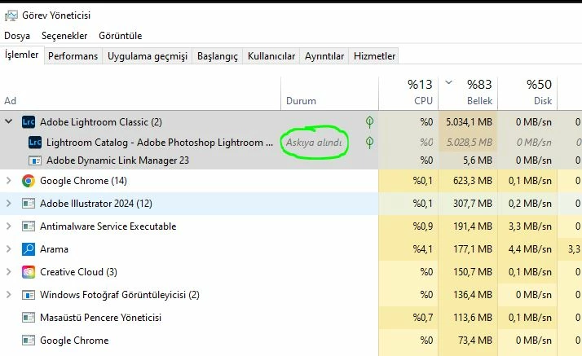Viewport: 582px width, 356px height.
Task: Click the 113,6 MB memory cell
Action: tap(468, 318)
